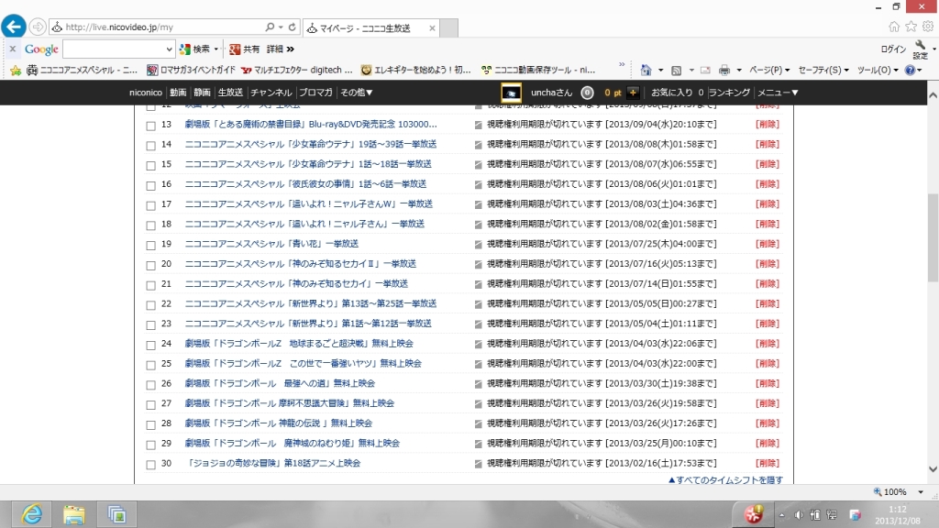Open link 這いよれ!ニャル子さんW 一挙放送
Screen dimensions: 939x528
[x=309, y=204]
